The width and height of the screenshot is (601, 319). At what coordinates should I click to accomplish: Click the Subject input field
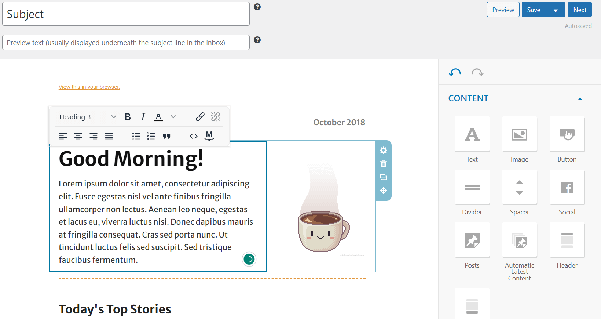click(126, 14)
